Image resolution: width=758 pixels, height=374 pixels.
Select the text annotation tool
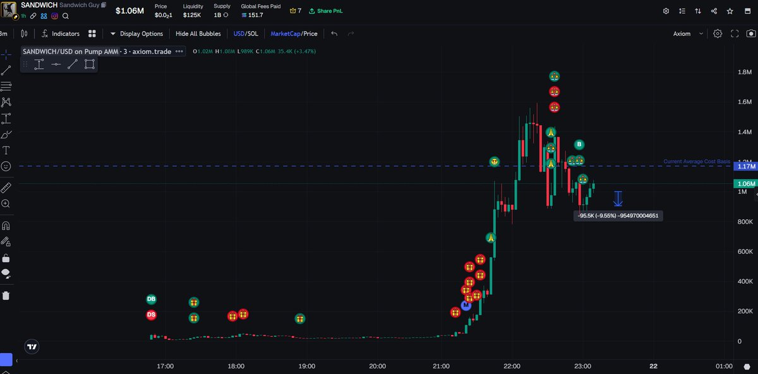click(6, 150)
